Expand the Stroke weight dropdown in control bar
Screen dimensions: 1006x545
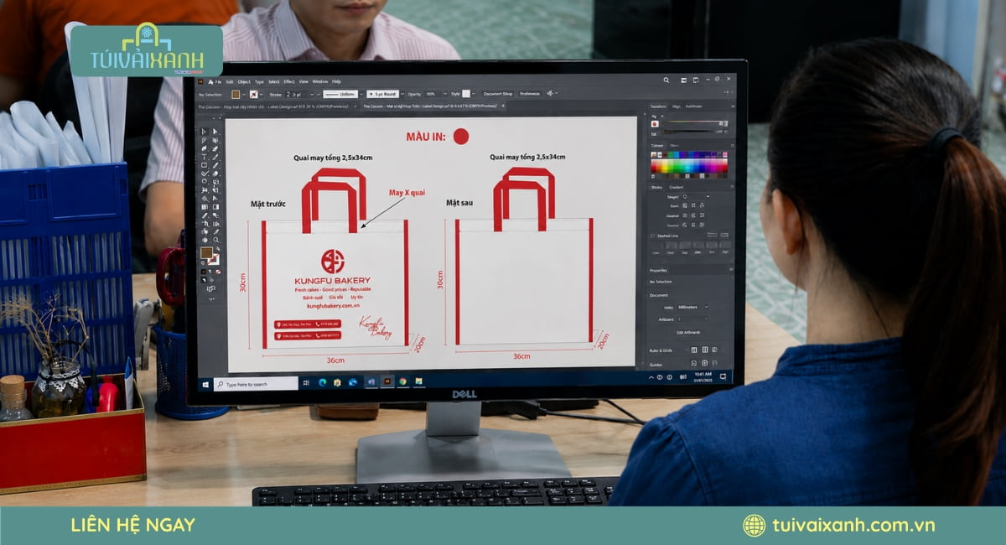pyautogui.click(x=312, y=95)
